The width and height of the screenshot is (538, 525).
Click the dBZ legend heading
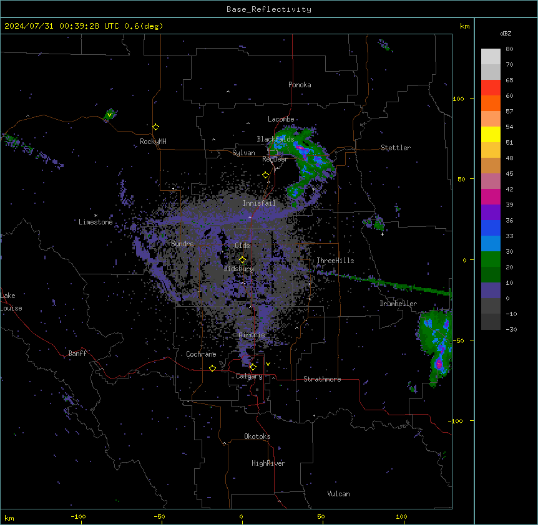tap(506, 34)
